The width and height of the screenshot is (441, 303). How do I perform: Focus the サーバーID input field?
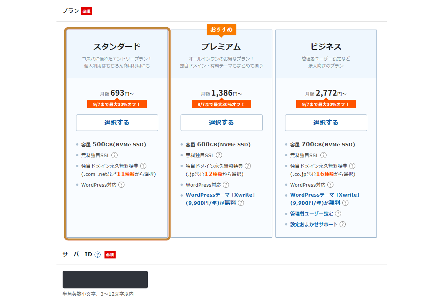[105, 280]
